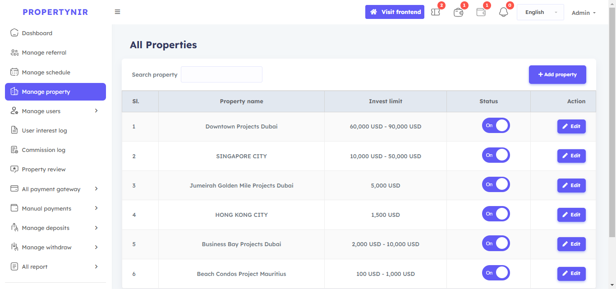The image size is (616, 289).
Task: Click the rounded wallet icon in the header
Action: [x=458, y=12]
